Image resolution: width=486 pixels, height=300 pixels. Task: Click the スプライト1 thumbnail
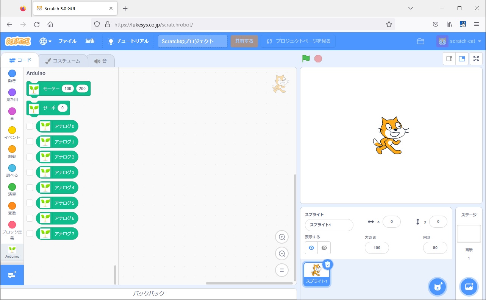coord(316,273)
